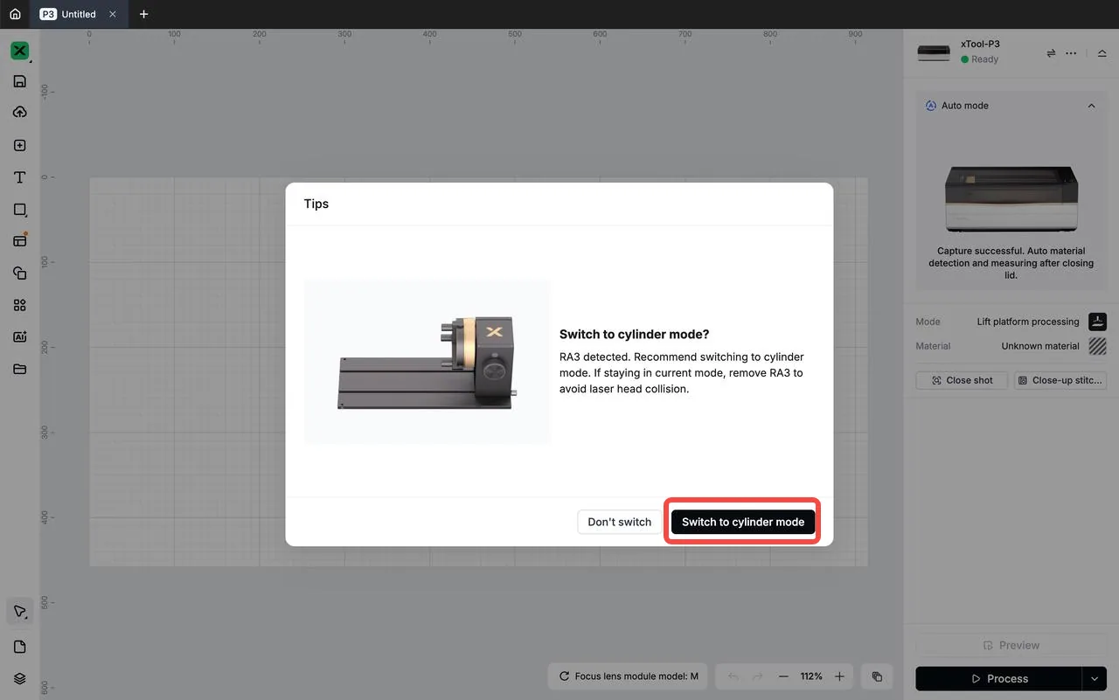This screenshot has width=1119, height=700.
Task: Collapse the device panel with the up-arrow icon
Action: (x=1102, y=53)
